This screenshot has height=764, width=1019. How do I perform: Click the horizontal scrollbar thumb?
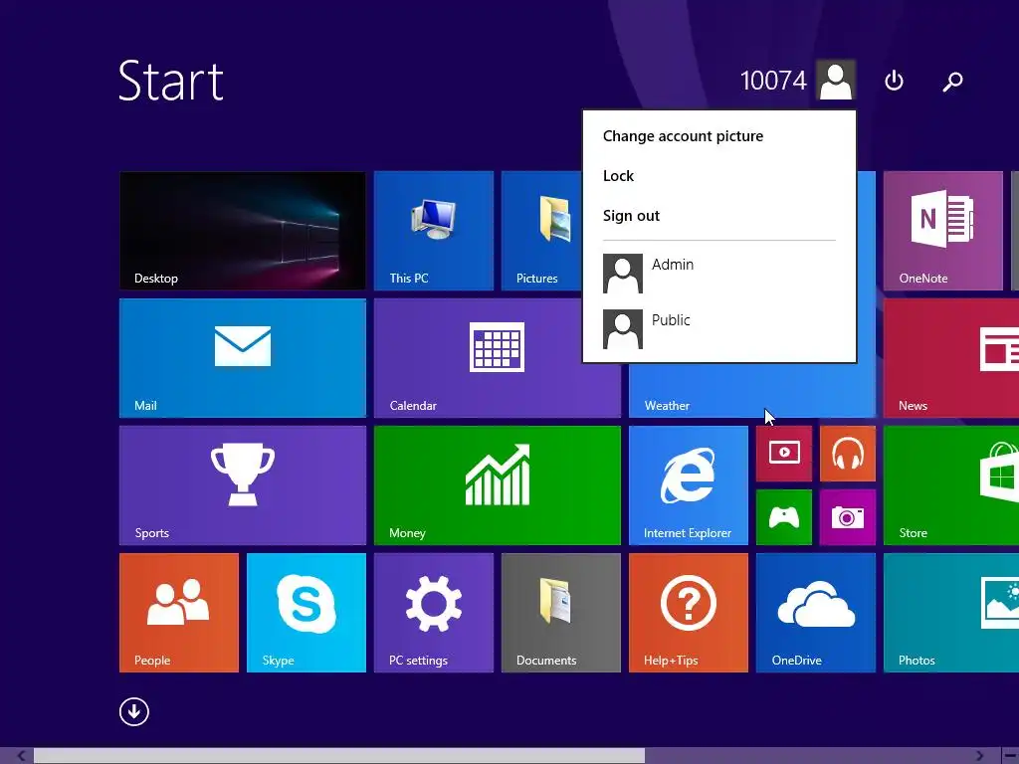[339, 756]
